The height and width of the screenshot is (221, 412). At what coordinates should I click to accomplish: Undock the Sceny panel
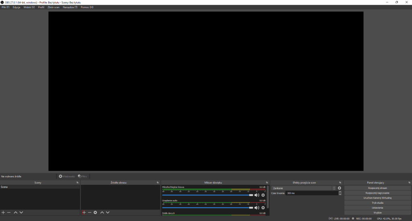tap(78, 182)
